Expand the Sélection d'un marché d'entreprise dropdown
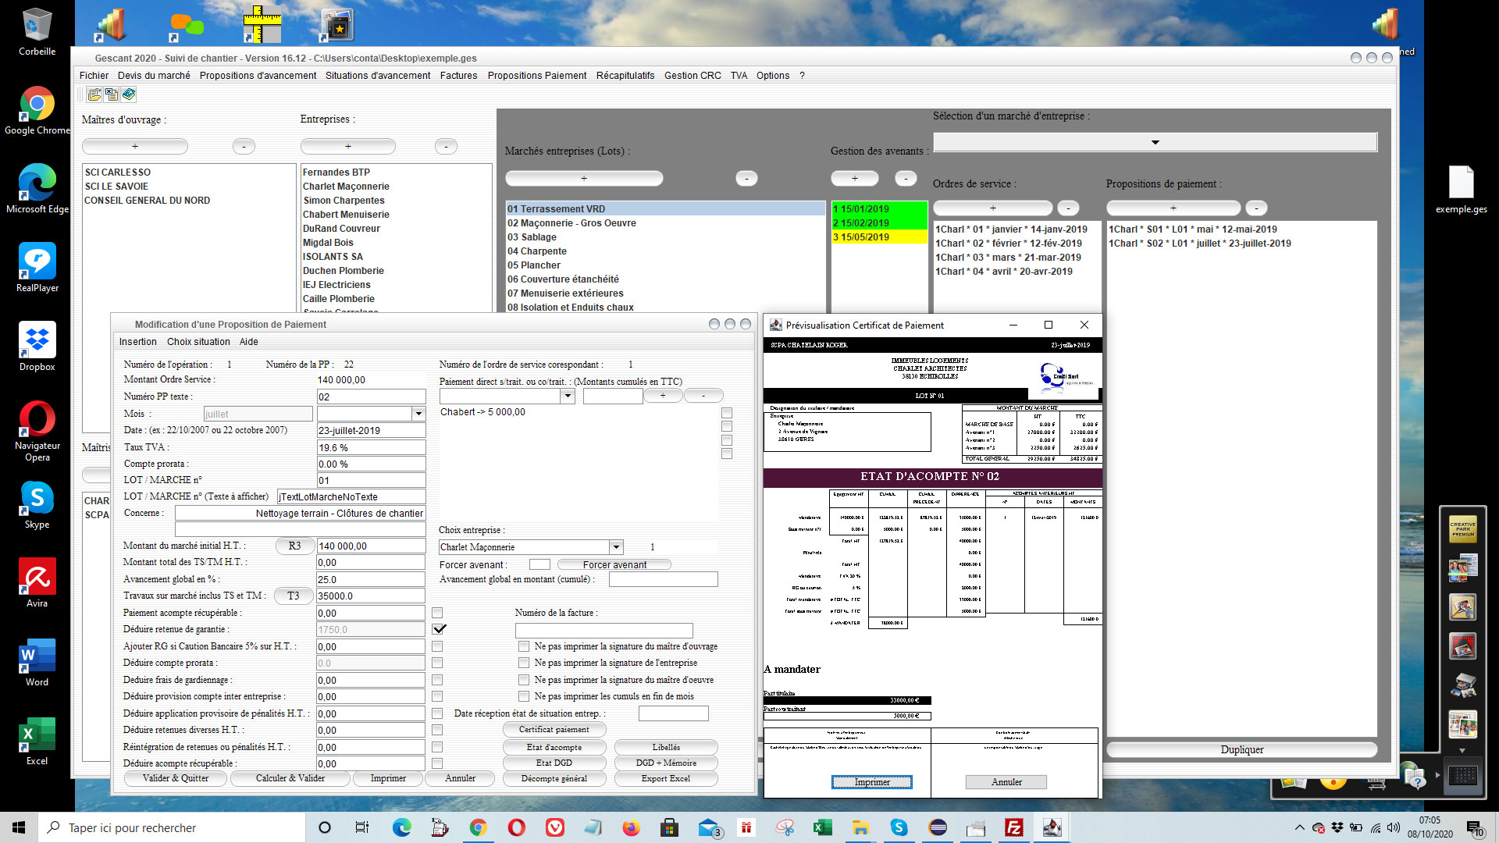The image size is (1499, 843). (1155, 142)
